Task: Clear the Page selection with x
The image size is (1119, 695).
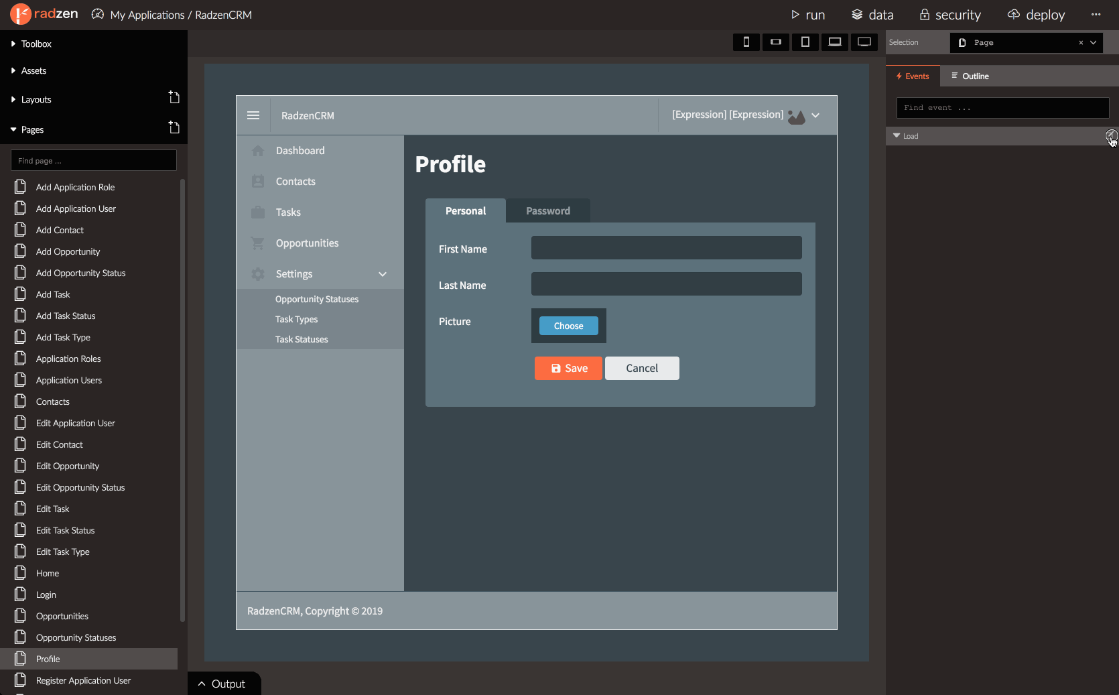Action: coord(1081,42)
